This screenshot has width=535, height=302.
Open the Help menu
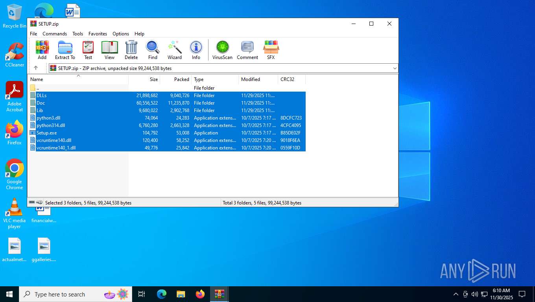139,34
